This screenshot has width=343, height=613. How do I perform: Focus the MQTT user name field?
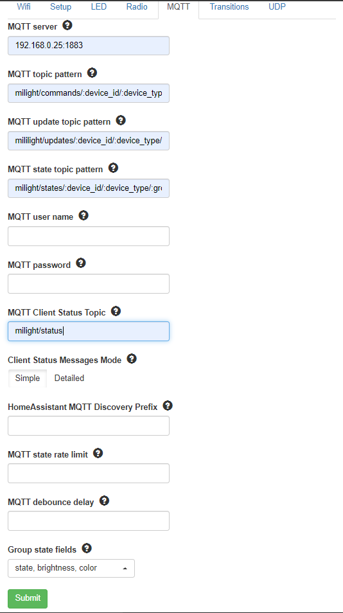(x=89, y=236)
